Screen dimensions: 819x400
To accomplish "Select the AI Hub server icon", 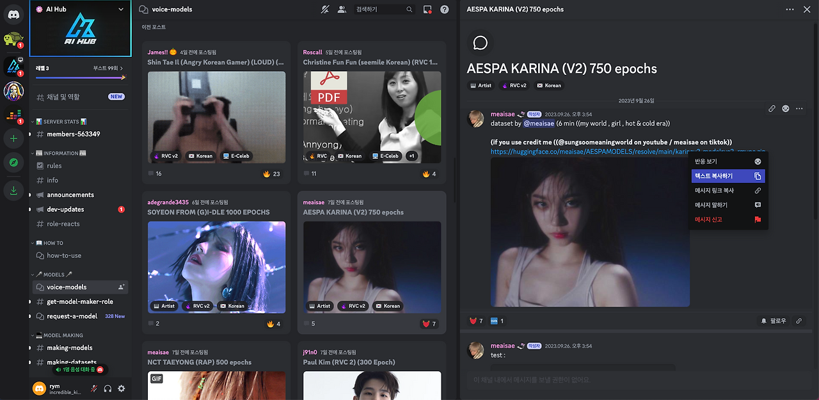I will pos(13,66).
